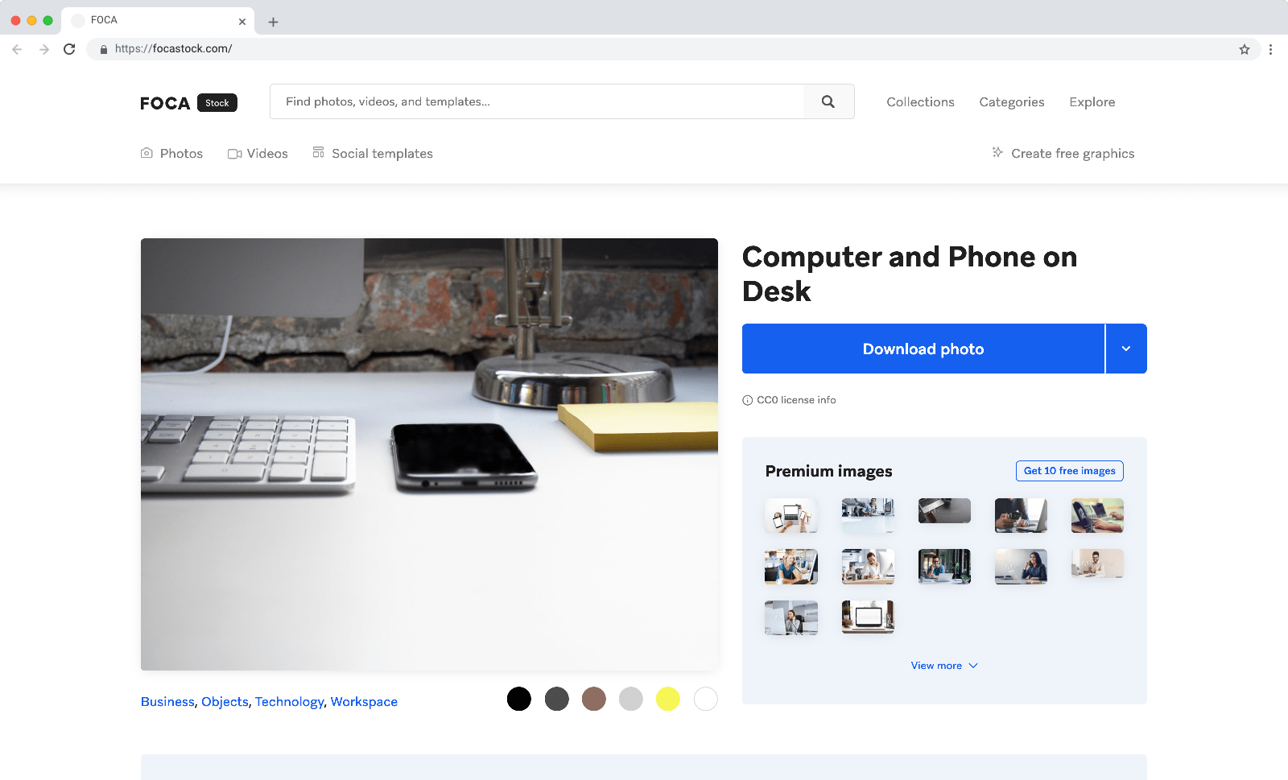Click Get 10 free images button
The width and height of the screenshot is (1288, 780).
(x=1069, y=471)
